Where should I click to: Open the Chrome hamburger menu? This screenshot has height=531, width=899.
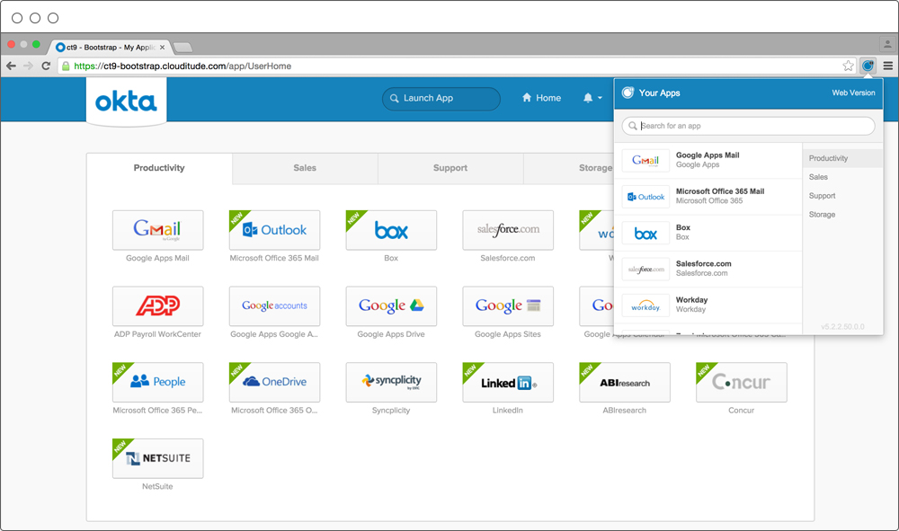coord(888,66)
